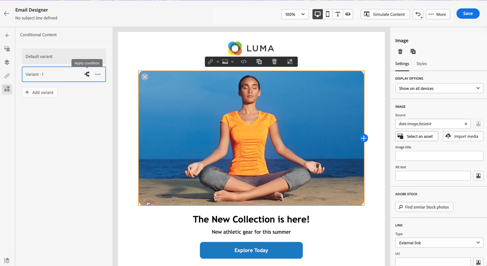This screenshot has height=266, width=487.
Task: Click inside the Image title field
Action: point(439,156)
